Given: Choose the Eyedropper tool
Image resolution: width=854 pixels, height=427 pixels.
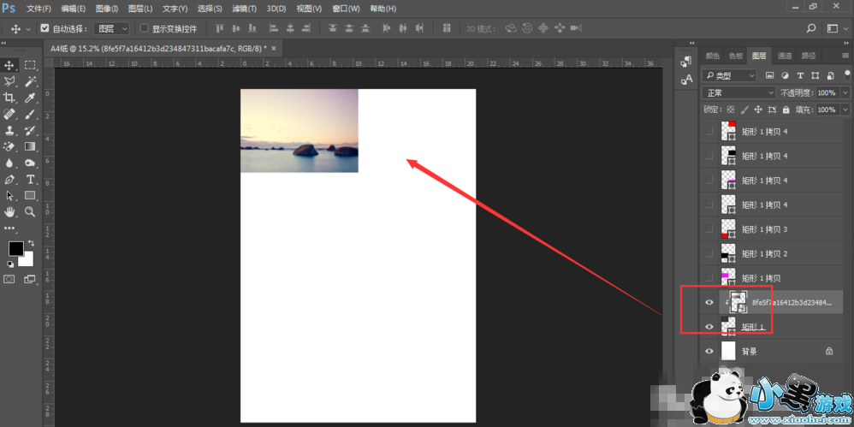Looking at the screenshot, I should click(x=30, y=98).
